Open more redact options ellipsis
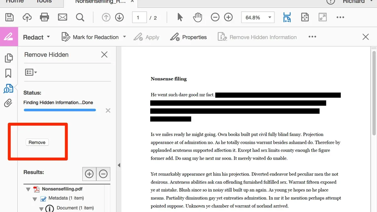This screenshot has width=377, height=212. click(312, 37)
